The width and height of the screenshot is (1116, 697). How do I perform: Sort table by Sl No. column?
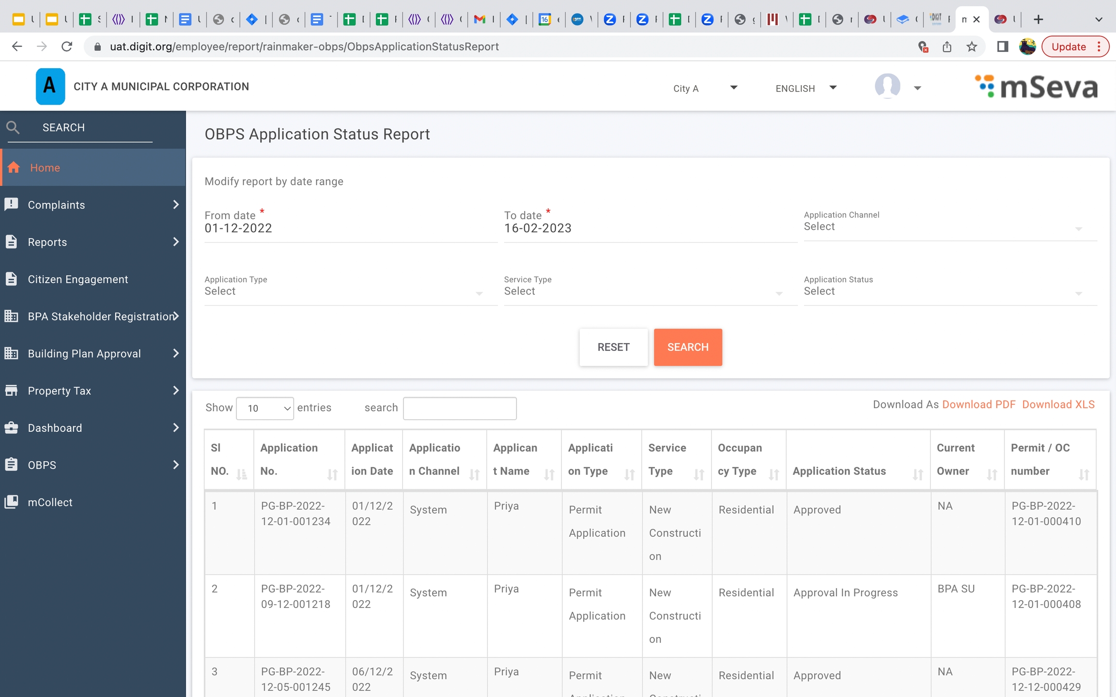(241, 474)
